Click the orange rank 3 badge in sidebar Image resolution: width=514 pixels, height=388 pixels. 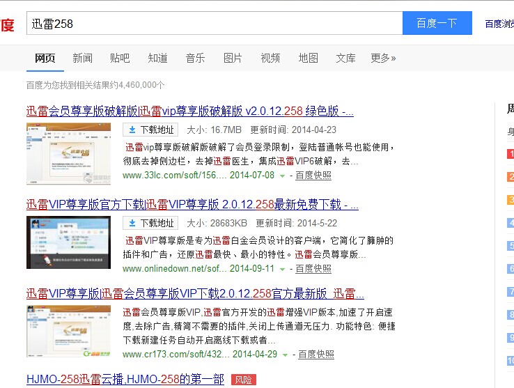(511, 200)
